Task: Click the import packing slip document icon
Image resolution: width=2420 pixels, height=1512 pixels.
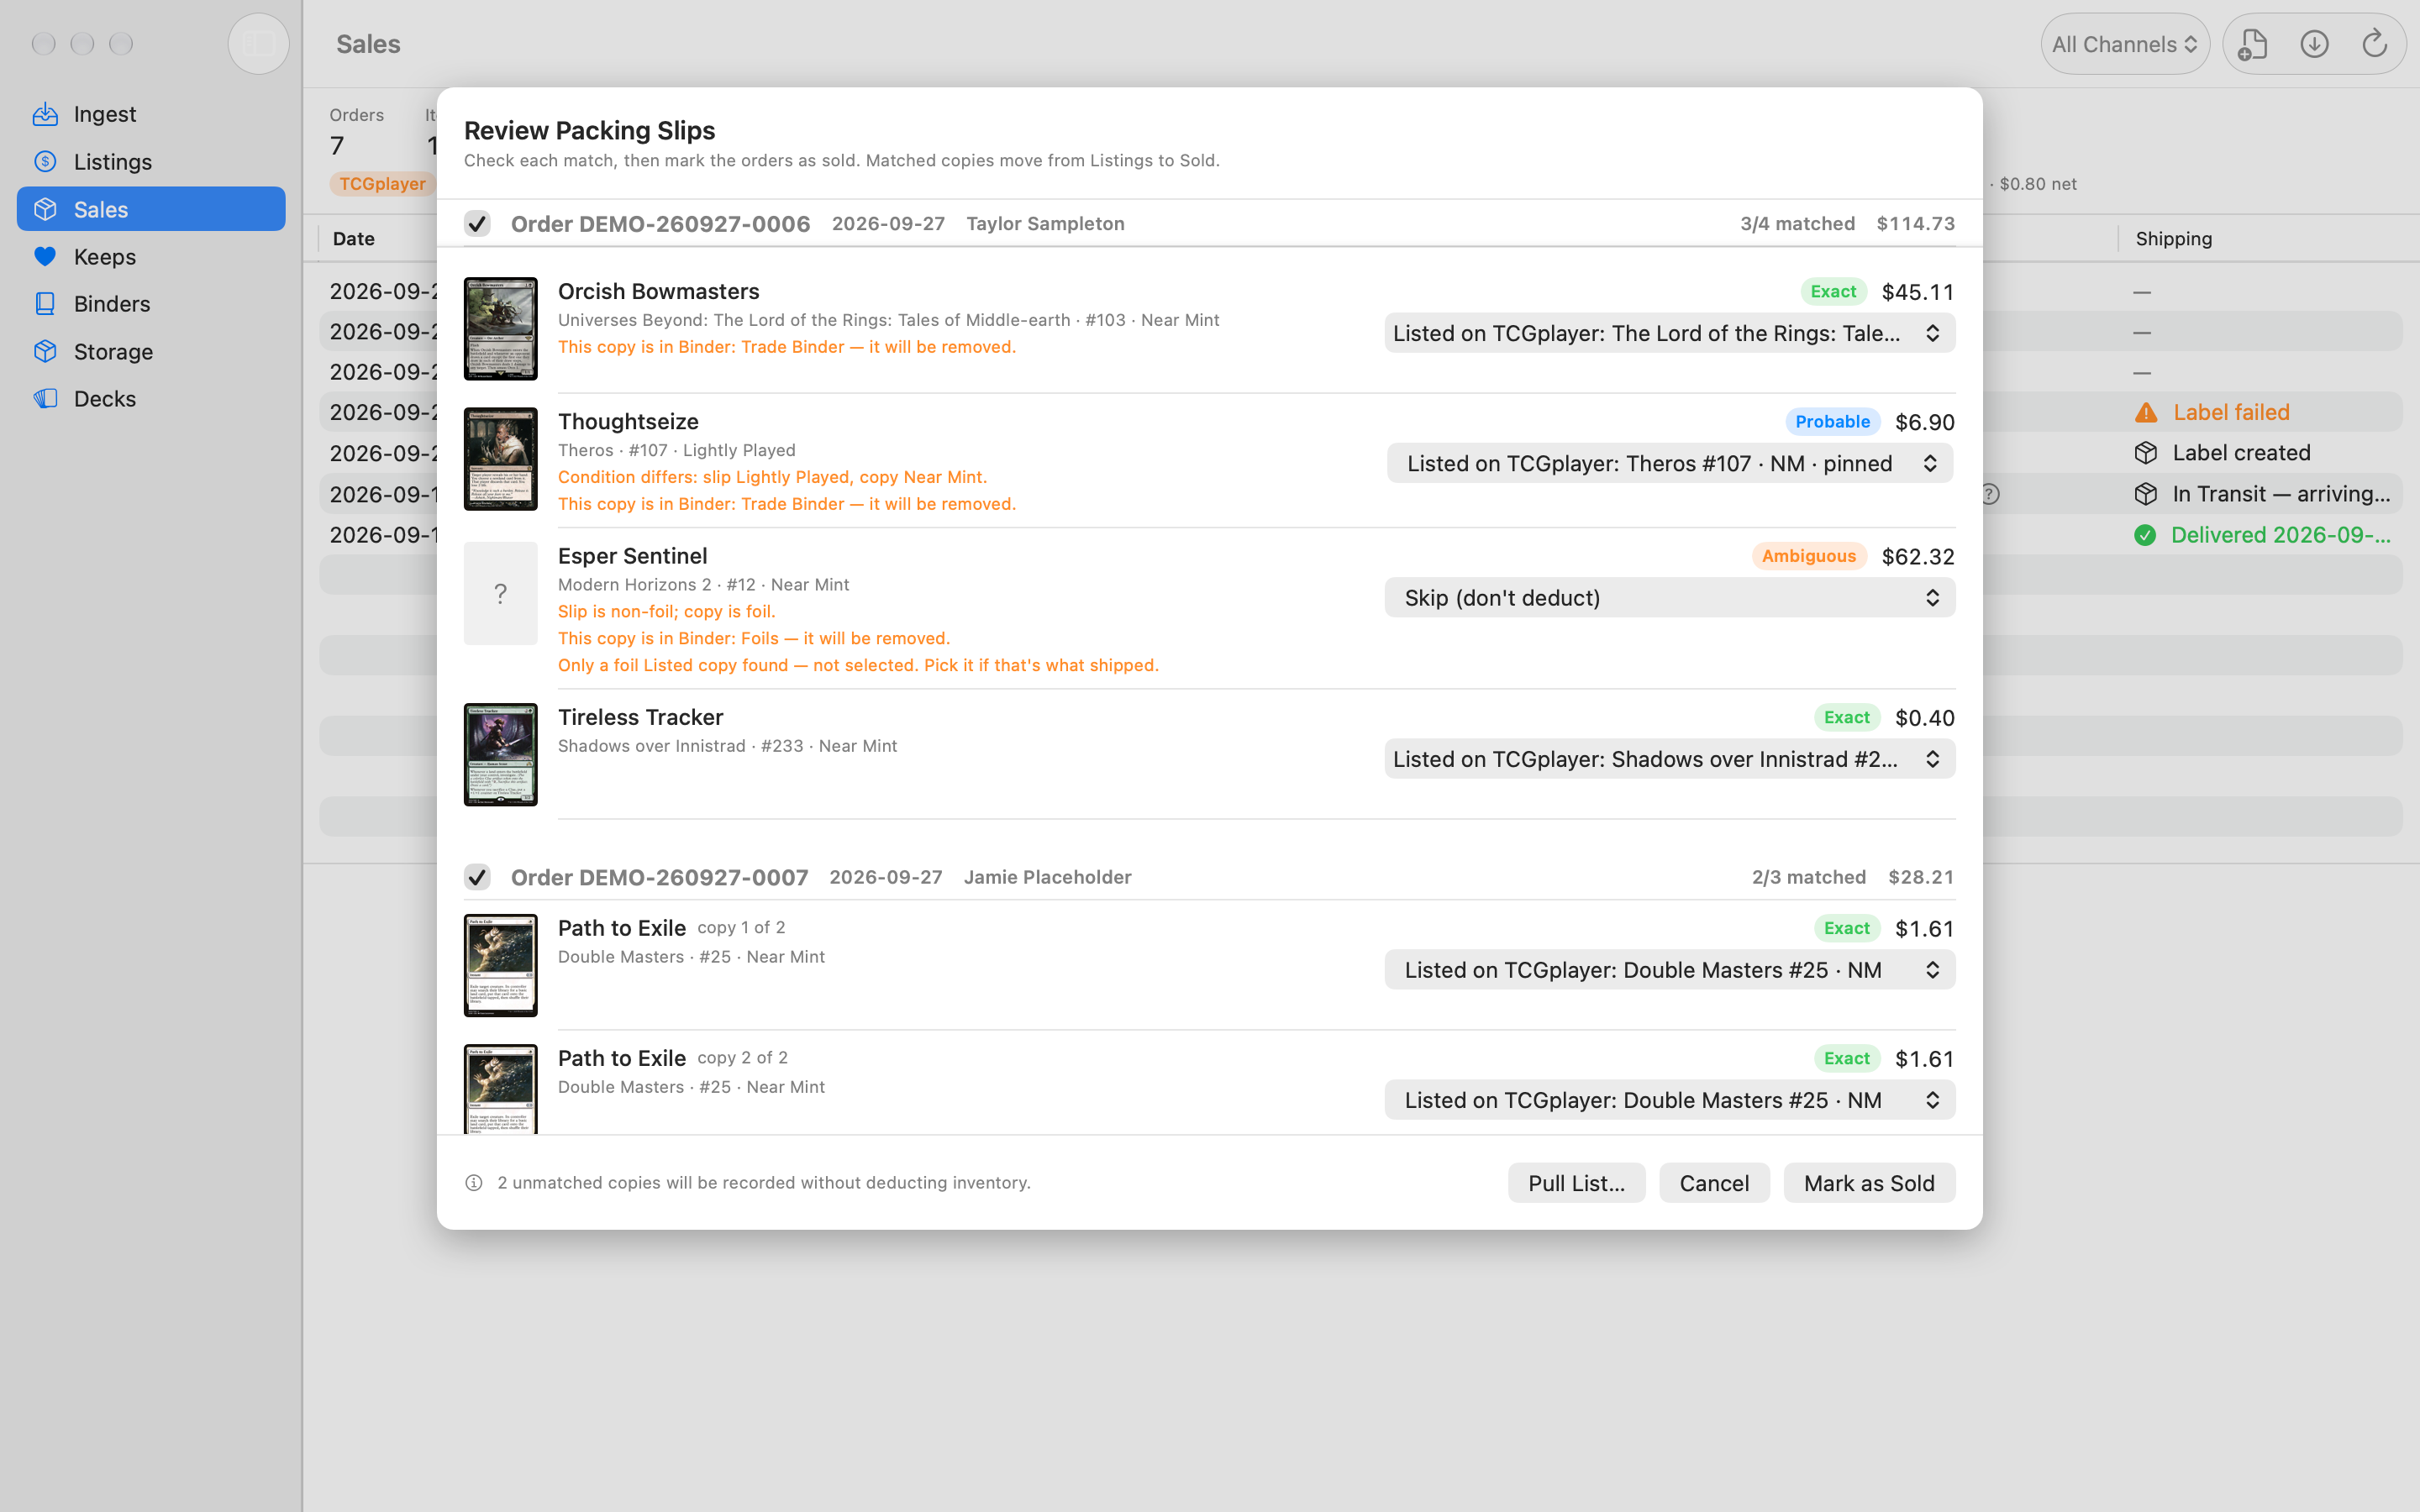Action: pos(2253,44)
